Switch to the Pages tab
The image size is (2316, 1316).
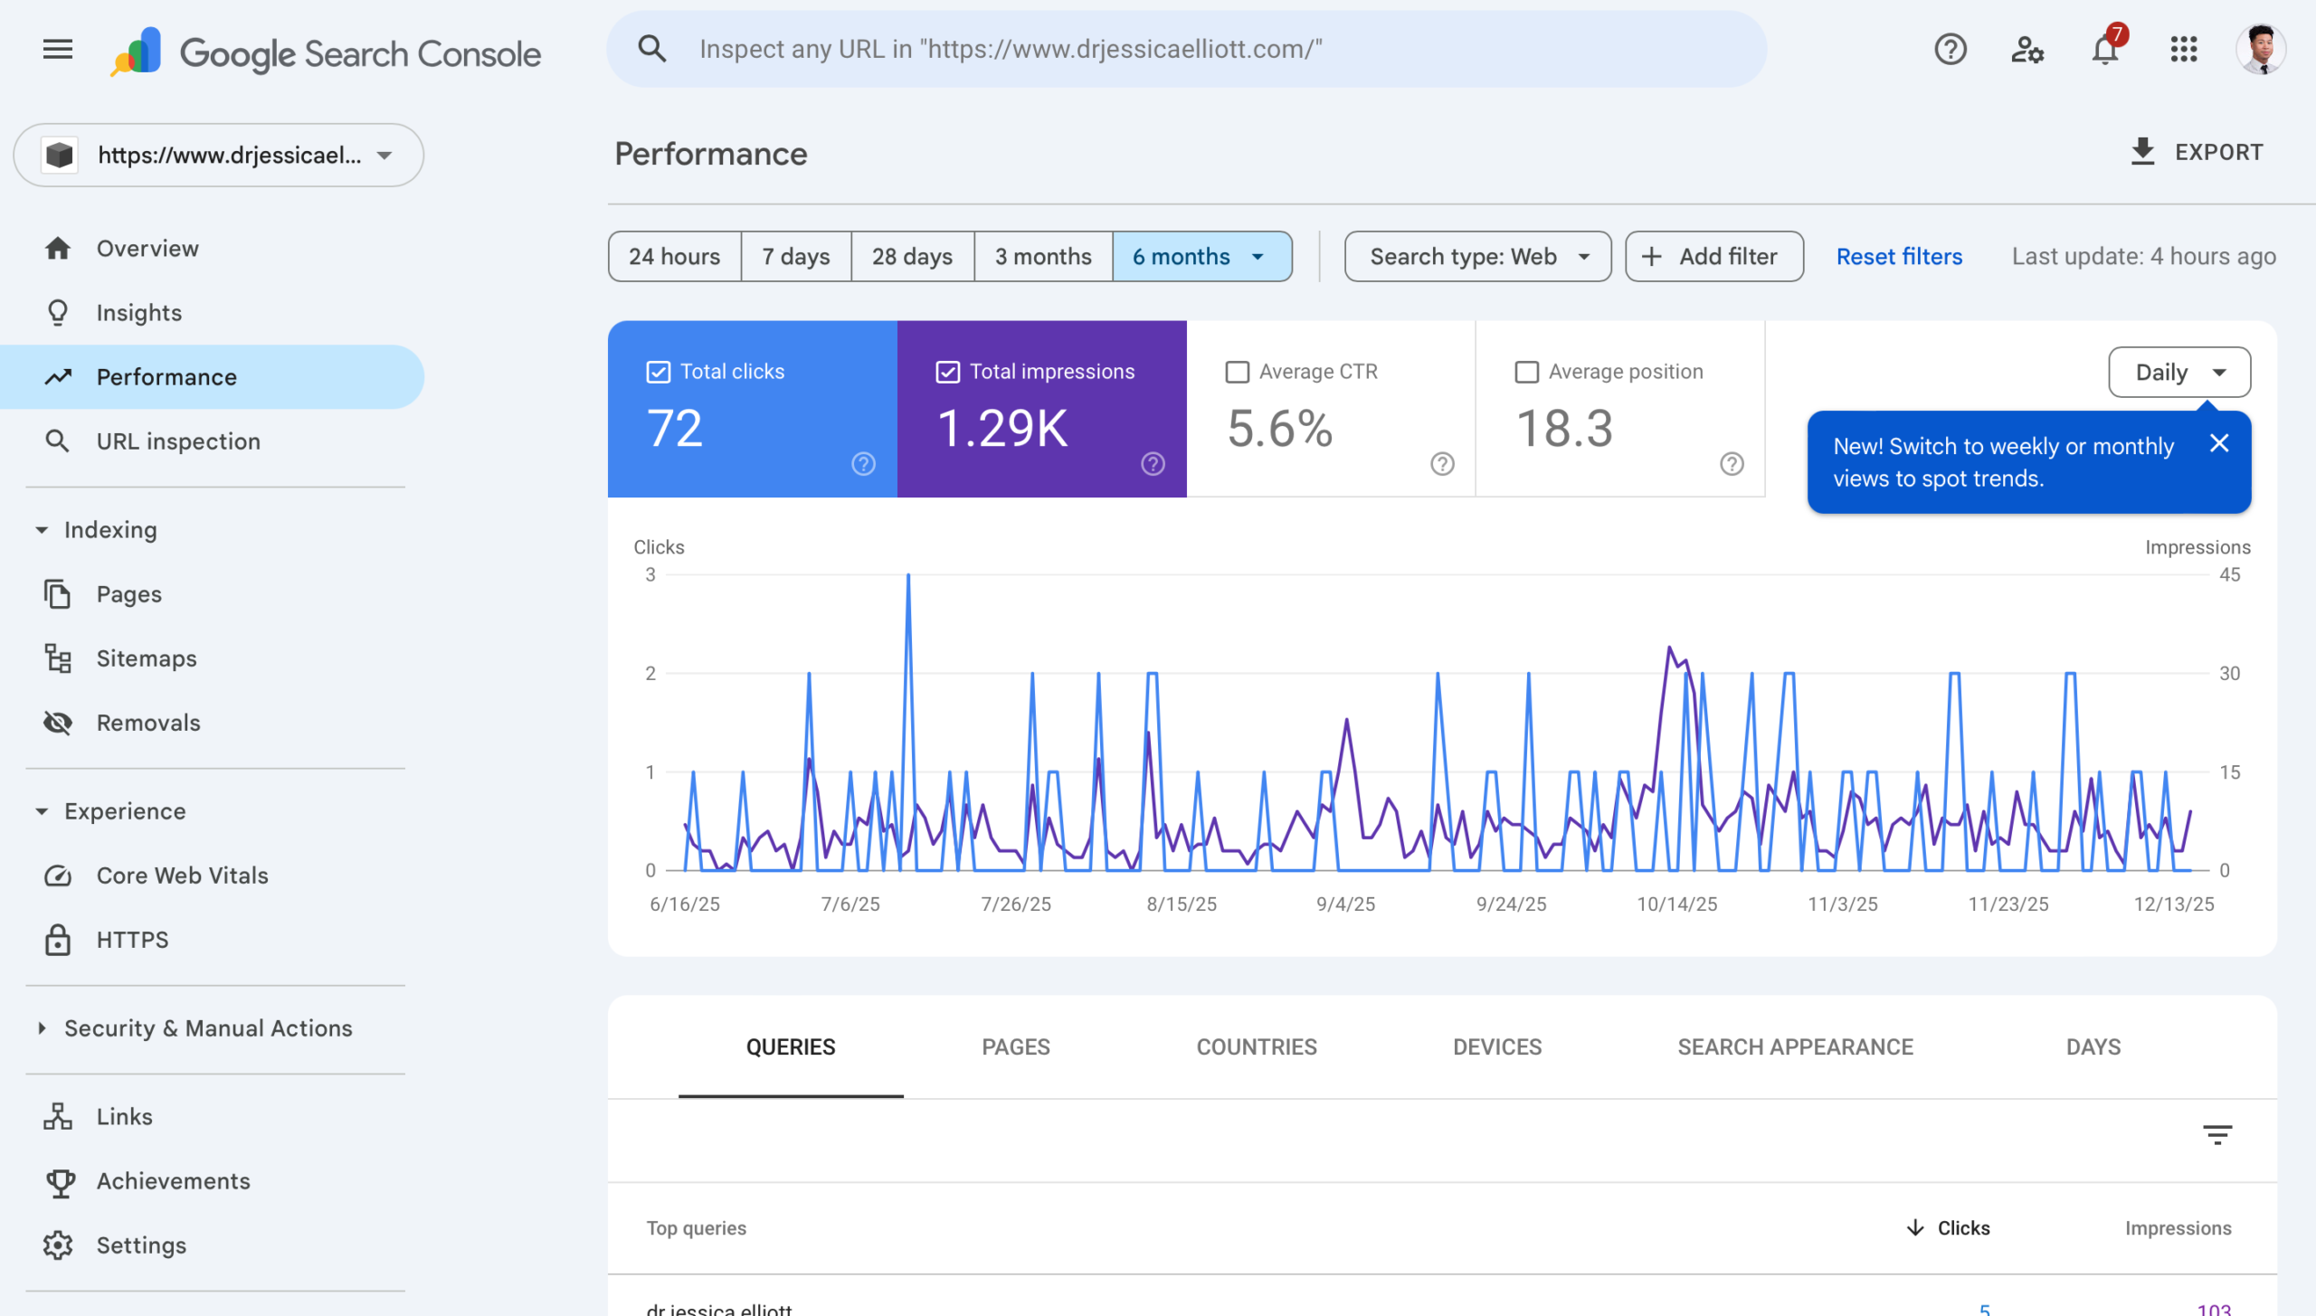(x=1015, y=1046)
